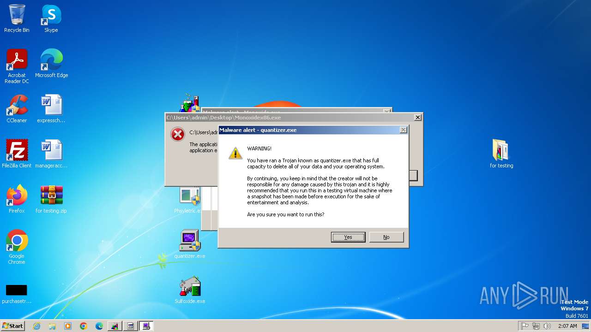Confirm running with the Yes button
The height and width of the screenshot is (332, 591).
[x=348, y=237]
